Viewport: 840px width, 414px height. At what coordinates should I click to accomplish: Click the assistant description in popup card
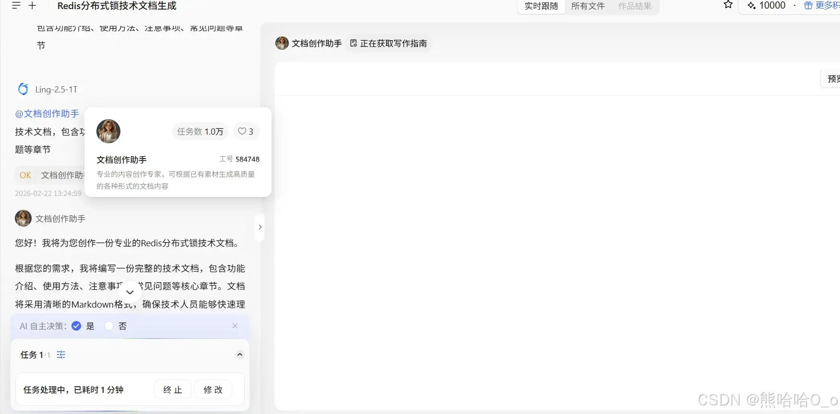point(176,180)
